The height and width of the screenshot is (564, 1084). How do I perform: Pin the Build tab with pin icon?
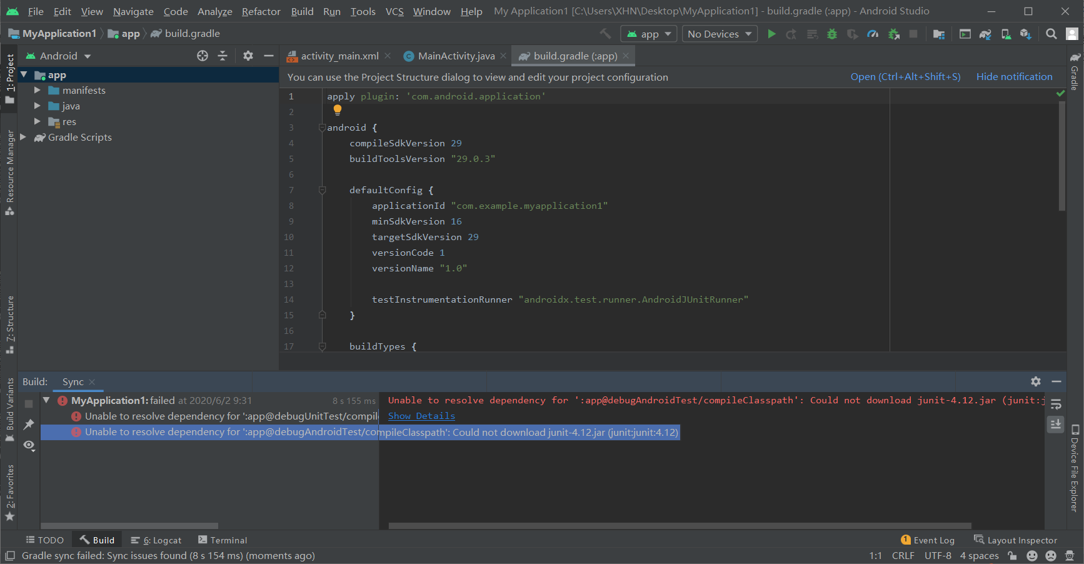coord(29,425)
